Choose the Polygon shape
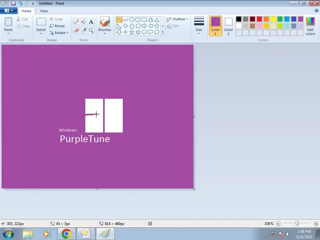The height and width of the screenshot is (240, 320). (x=151, y=20)
